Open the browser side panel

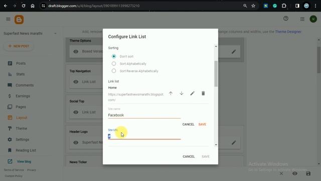pyautogui.click(x=297, y=6)
